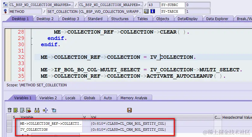Click the line number field showing 43
Screen dimensions: 252x137
coord(154,5)
